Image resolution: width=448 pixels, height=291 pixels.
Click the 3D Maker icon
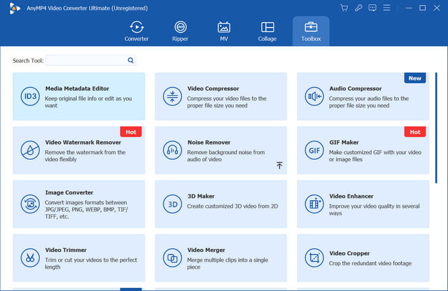coord(172,204)
